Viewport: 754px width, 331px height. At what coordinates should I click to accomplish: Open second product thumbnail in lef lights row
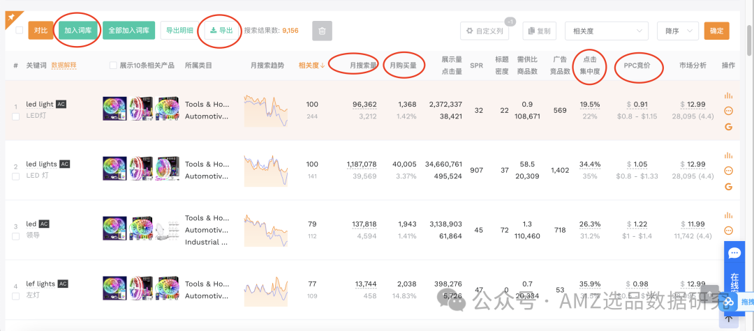[x=141, y=288]
